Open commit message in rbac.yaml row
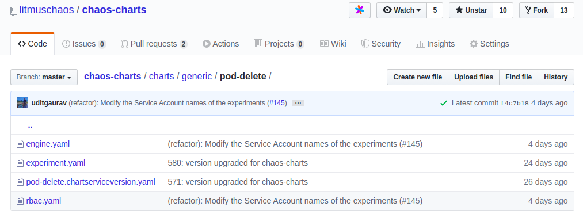 point(295,201)
